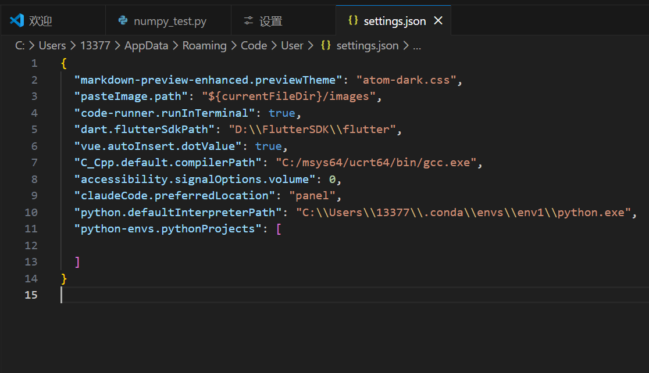The width and height of the screenshot is (649, 373).
Task: Click the env1 python.exe path value
Action: 463,212
